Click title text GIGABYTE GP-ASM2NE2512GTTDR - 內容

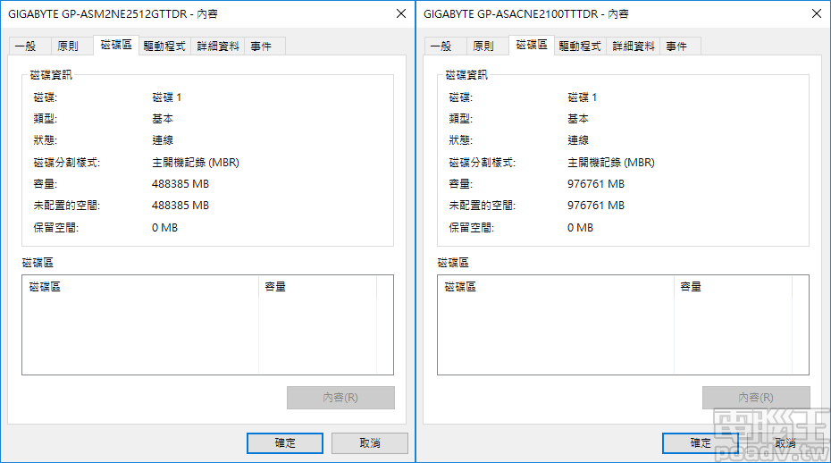(113, 13)
